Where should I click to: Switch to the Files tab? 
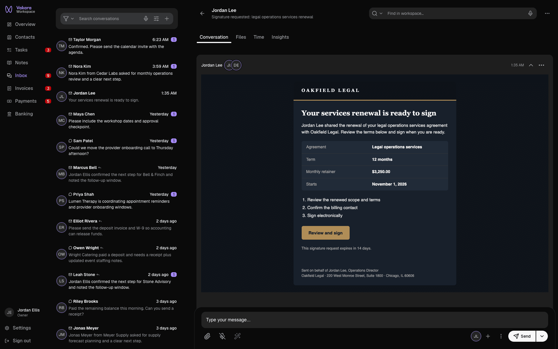pyautogui.click(x=241, y=37)
